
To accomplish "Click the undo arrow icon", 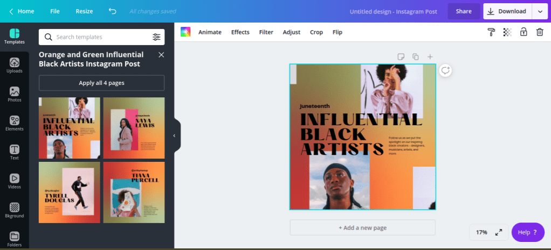I will pos(112,11).
